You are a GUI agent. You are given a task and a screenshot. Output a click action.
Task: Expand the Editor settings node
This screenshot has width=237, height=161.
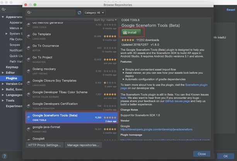pos(3,73)
